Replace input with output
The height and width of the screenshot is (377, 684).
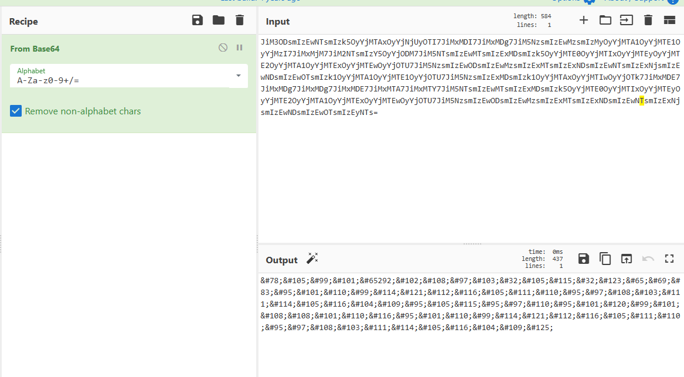click(627, 259)
